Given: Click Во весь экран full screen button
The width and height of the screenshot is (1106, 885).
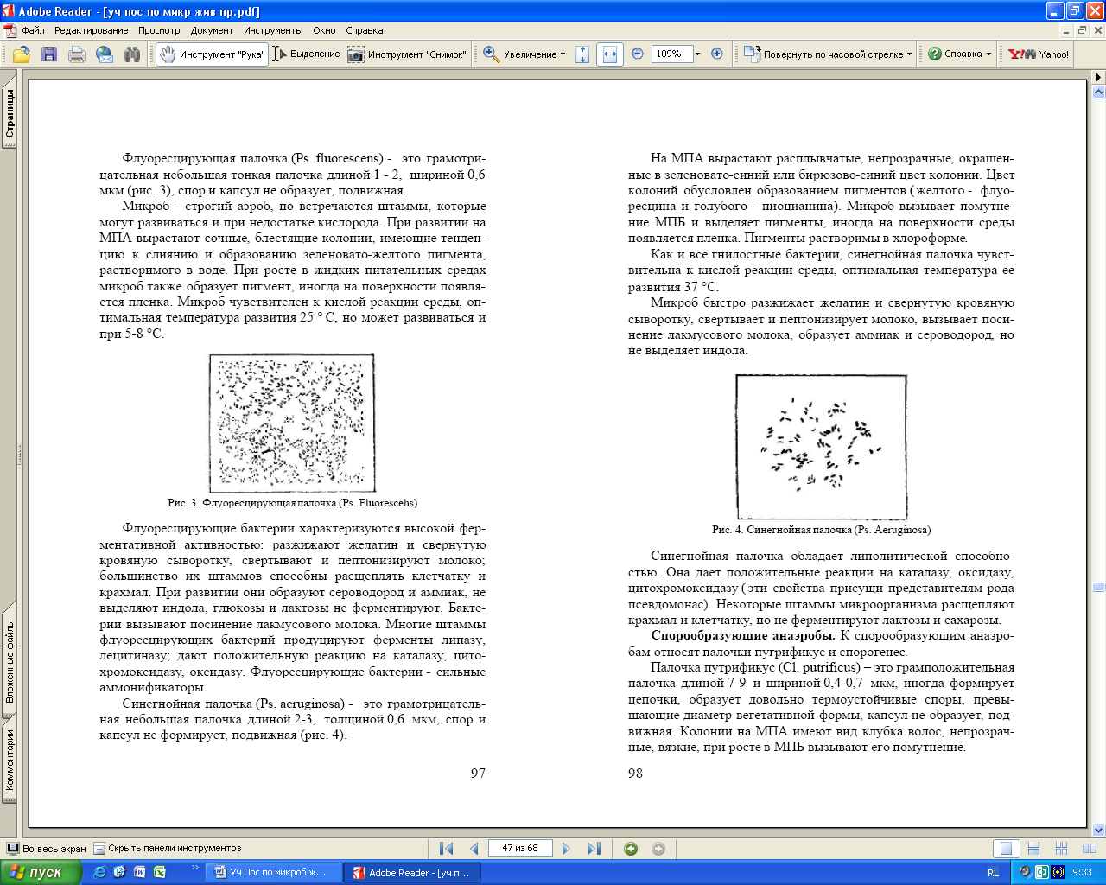Looking at the screenshot, I should pyautogui.click(x=47, y=849).
